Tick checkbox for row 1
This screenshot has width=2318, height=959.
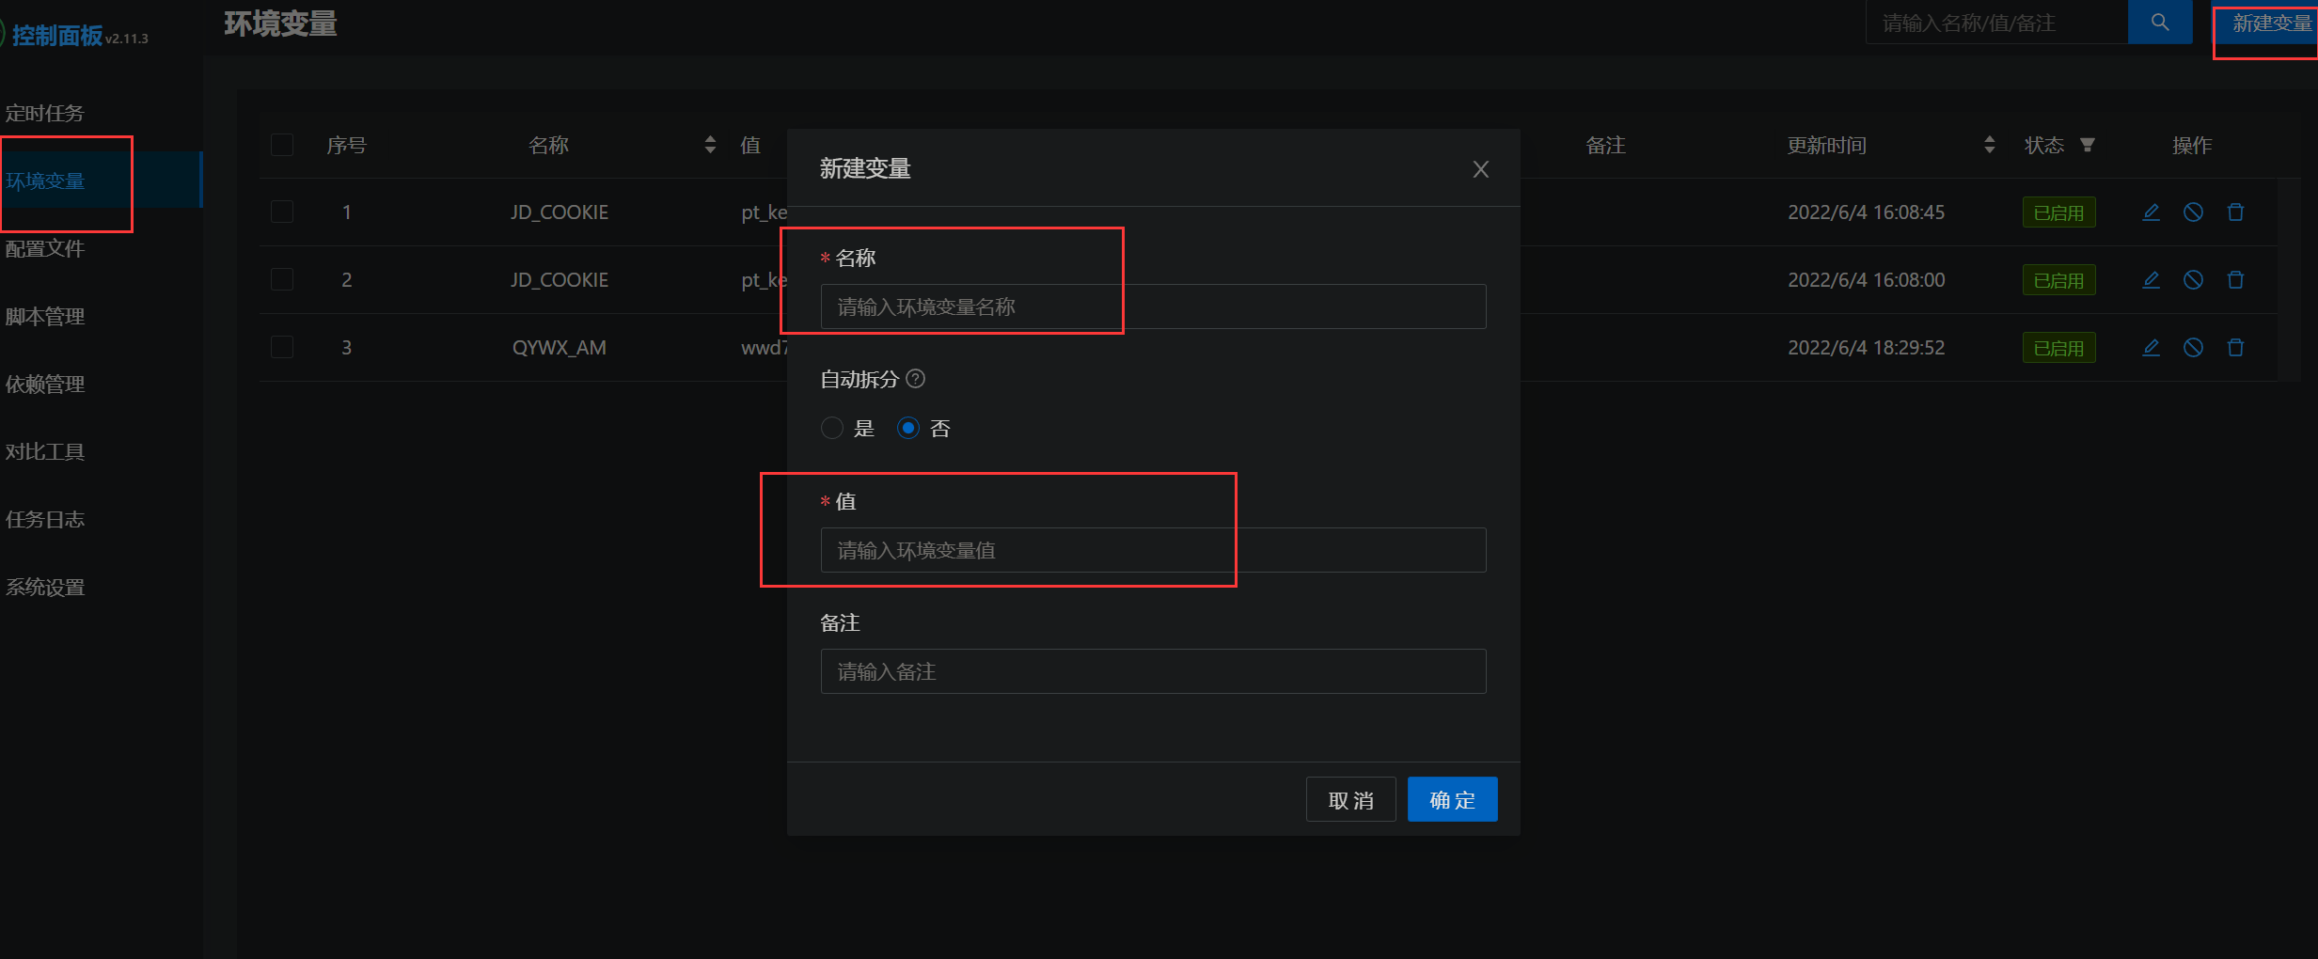282,212
